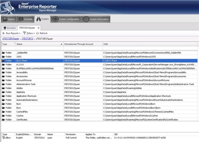Click the Accounts home icon

pos(5,28)
